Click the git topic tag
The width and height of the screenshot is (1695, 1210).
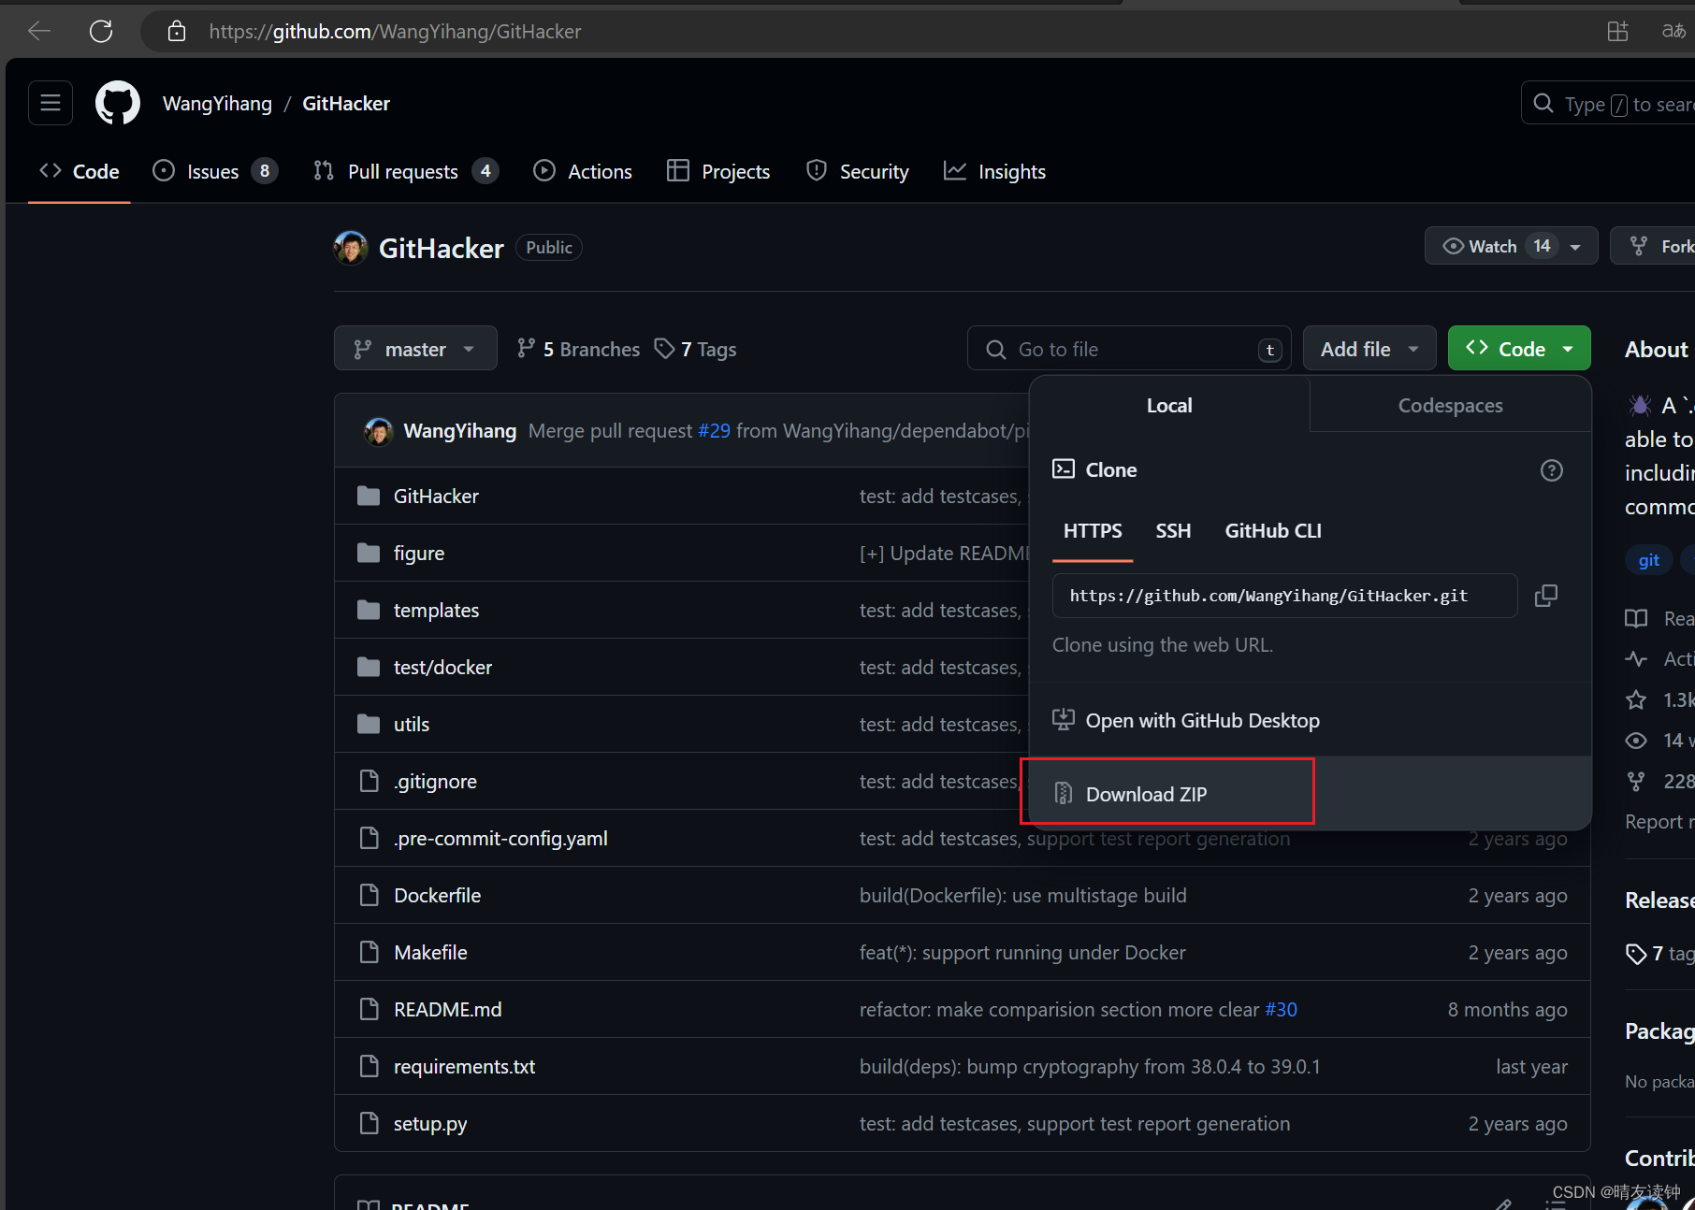tap(1649, 560)
